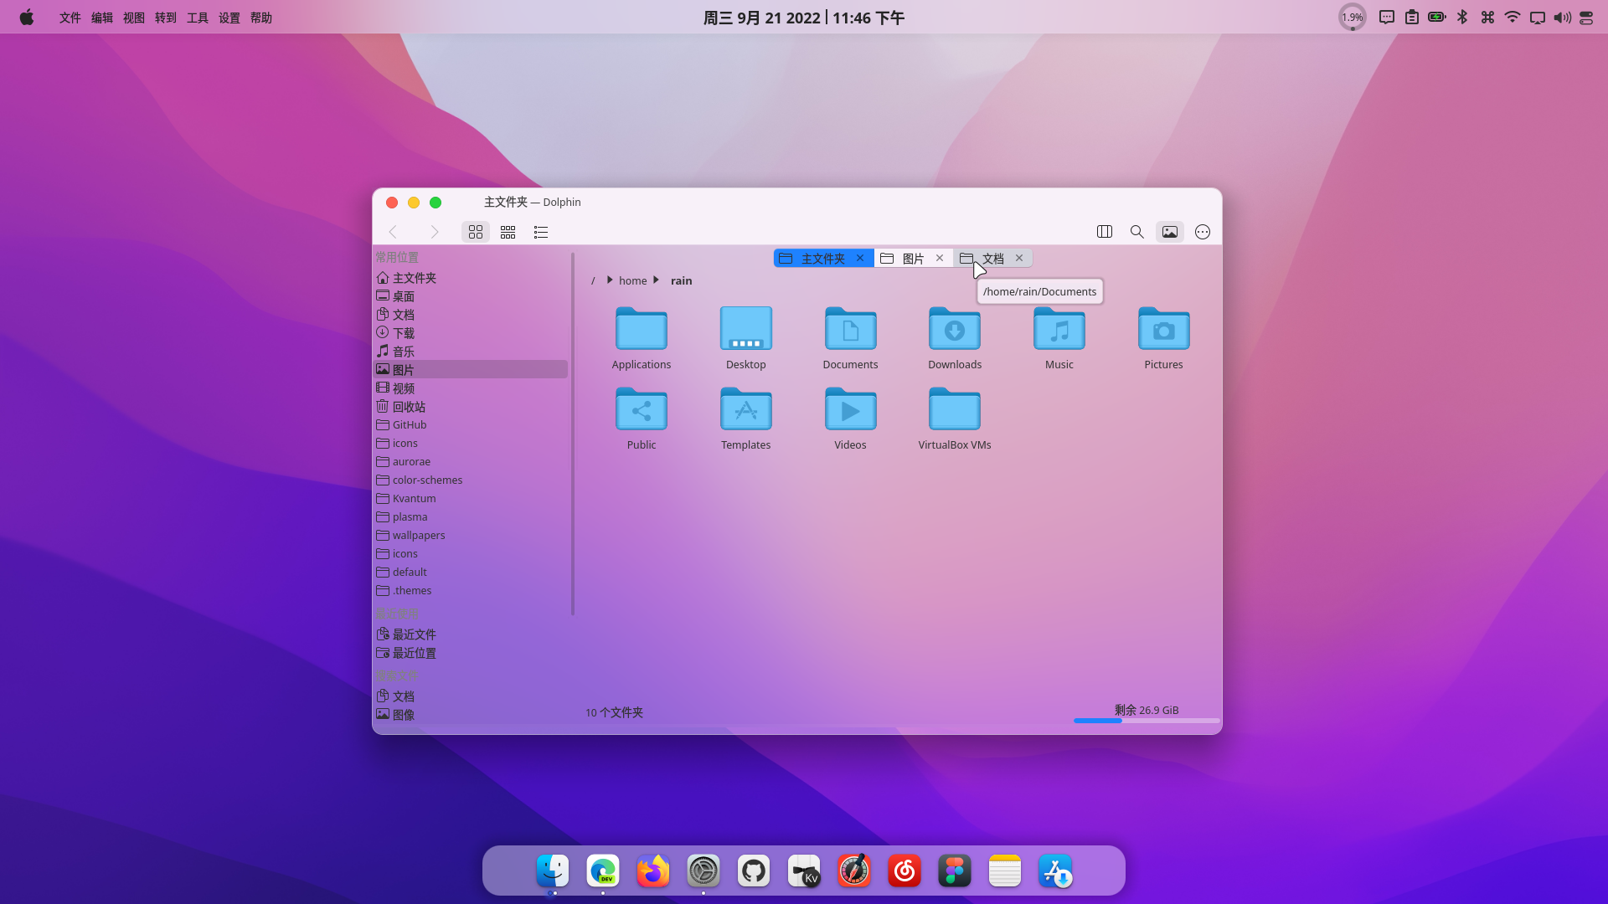Screen dimensions: 1608x904
Task: Open wallpapers folder in sidebar
Action: [x=471, y=536]
